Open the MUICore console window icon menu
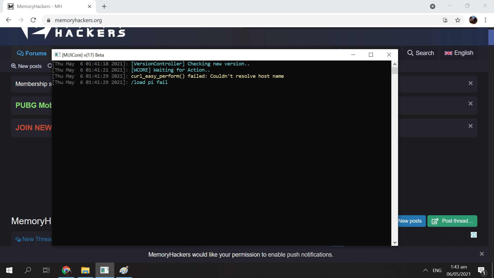This screenshot has height=278, width=494. pyautogui.click(x=57, y=55)
